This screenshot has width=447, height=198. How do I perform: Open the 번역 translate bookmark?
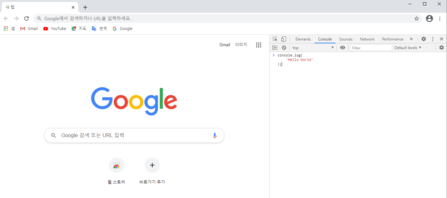click(99, 29)
